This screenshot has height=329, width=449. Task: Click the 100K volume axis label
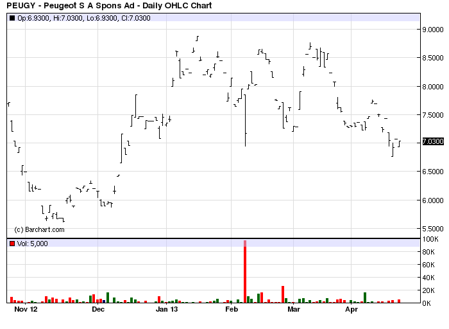click(430, 239)
